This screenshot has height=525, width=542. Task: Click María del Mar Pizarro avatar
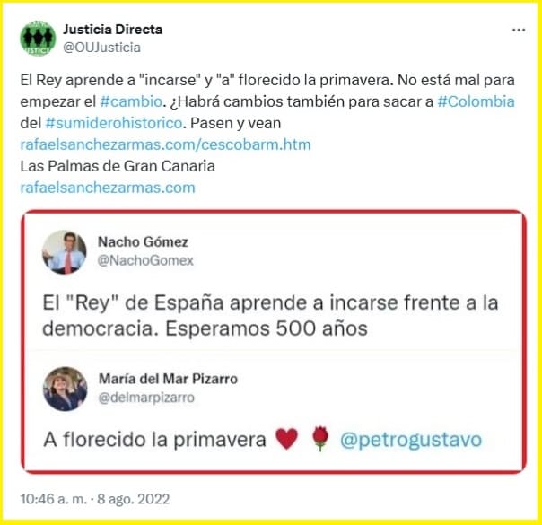[x=65, y=389]
